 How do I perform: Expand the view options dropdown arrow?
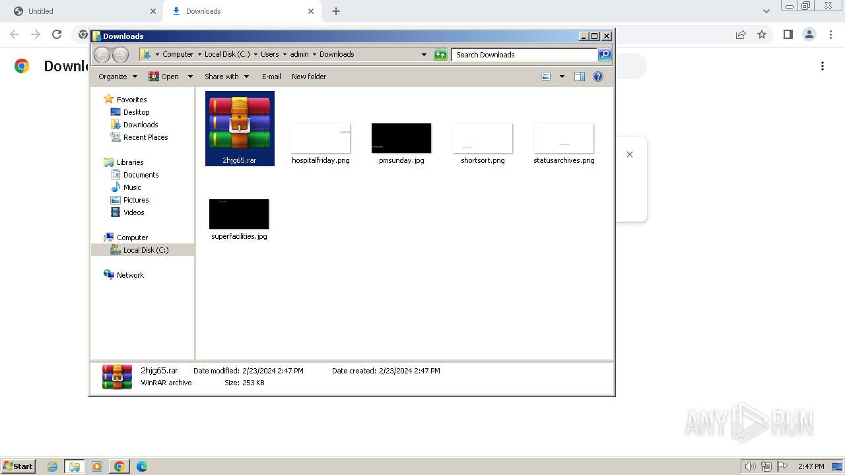pos(562,77)
